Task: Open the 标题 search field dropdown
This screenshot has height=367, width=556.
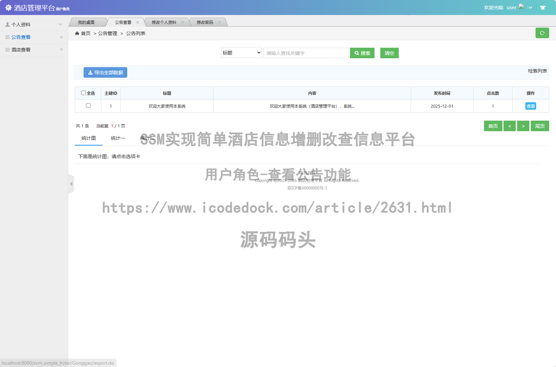Action: [x=241, y=52]
